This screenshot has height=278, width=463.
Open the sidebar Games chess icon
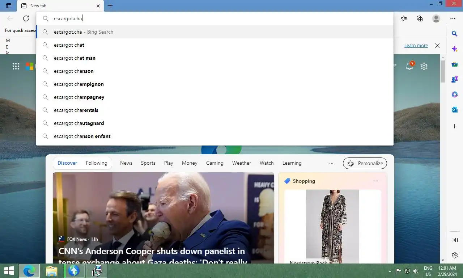[x=455, y=79]
